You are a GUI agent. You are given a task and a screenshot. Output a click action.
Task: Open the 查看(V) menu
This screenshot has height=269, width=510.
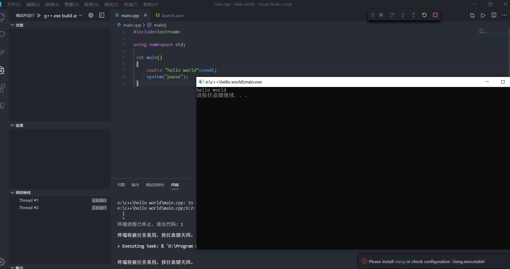point(72,4)
